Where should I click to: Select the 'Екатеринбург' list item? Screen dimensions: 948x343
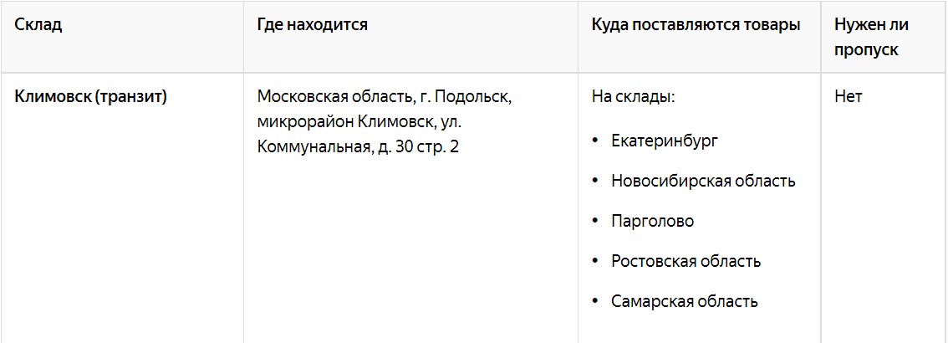point(665,141)
